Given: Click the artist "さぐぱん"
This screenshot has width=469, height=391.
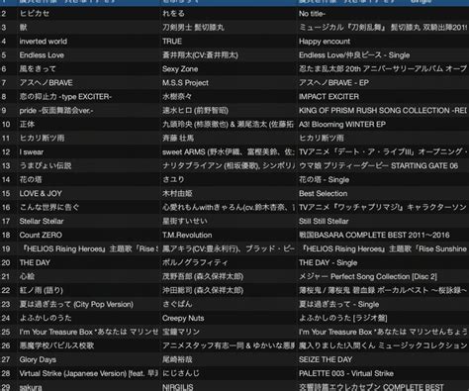Looking at the screenshot, I should point(177,304).
